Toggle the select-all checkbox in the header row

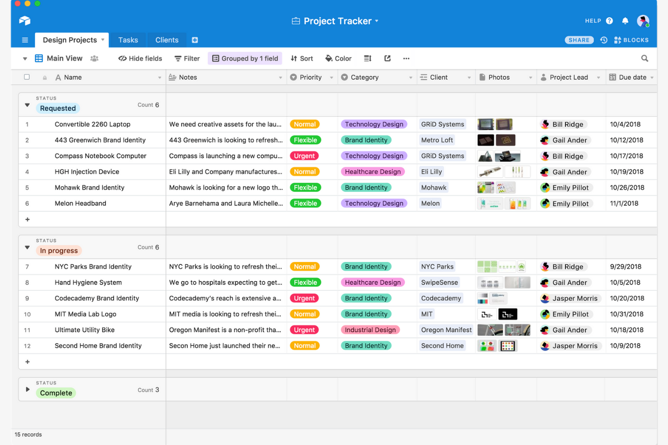click(27, 77)
